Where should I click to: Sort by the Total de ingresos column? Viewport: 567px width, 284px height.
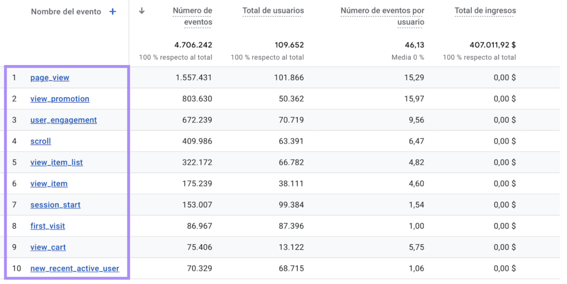tap(485, 10)
